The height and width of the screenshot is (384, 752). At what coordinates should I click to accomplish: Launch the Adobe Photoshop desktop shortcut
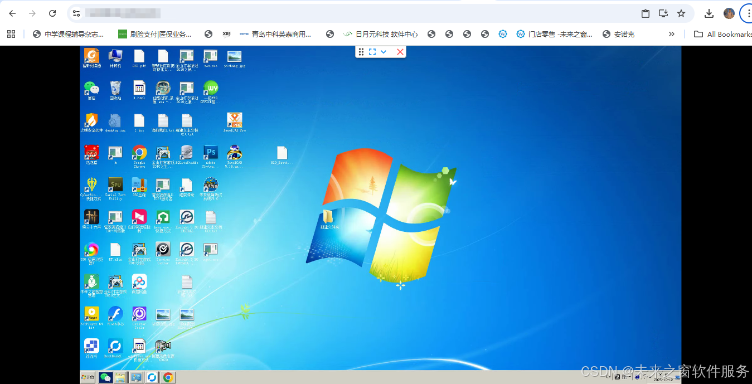coord(211,157)
